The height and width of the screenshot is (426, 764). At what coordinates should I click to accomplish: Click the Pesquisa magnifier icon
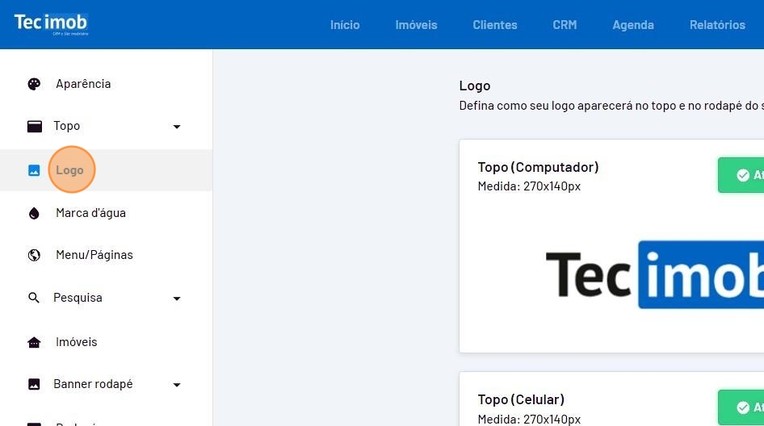(x=34, y=298)
